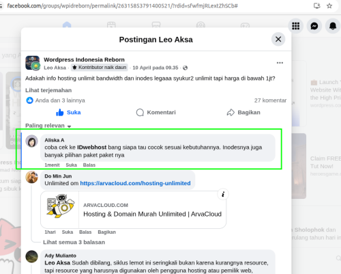Open the arvacloud.com/hosting-unlimited link
This screenshot has height=274, width=341.
pyautogui.click(x=135, y=183)
